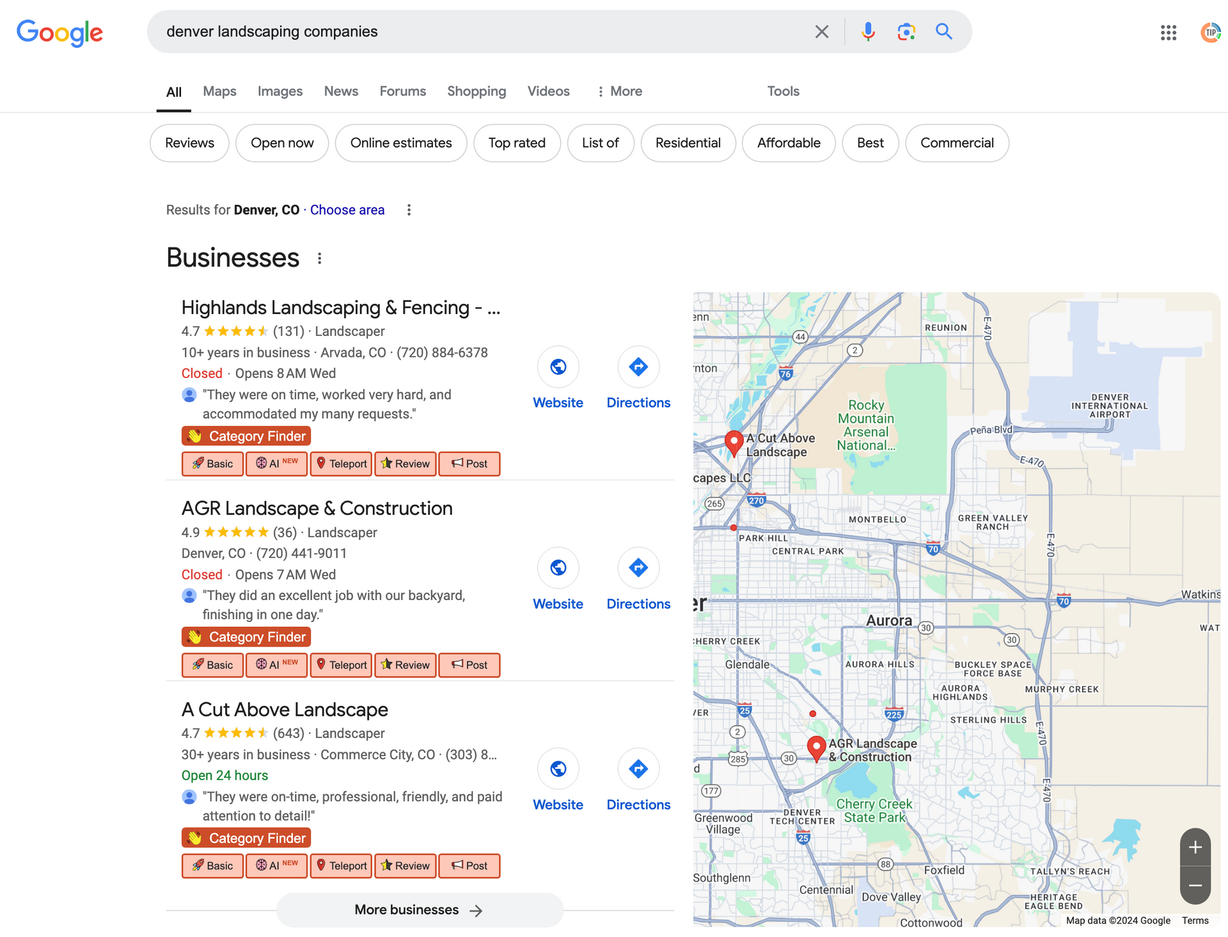Go to the Google logo homepage

tap(59, 33)
